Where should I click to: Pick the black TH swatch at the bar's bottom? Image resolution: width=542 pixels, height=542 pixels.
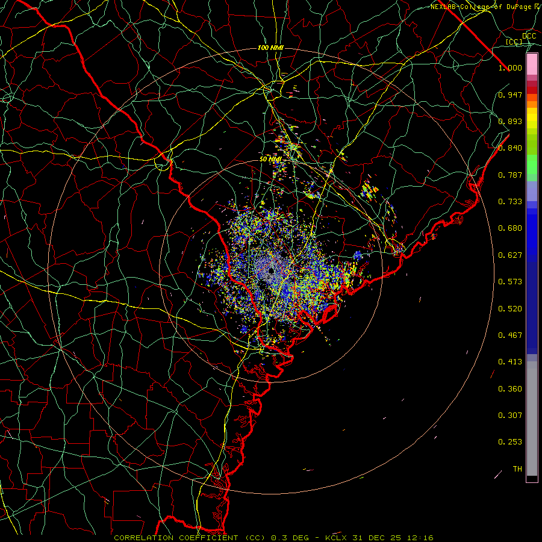point(532,478)
